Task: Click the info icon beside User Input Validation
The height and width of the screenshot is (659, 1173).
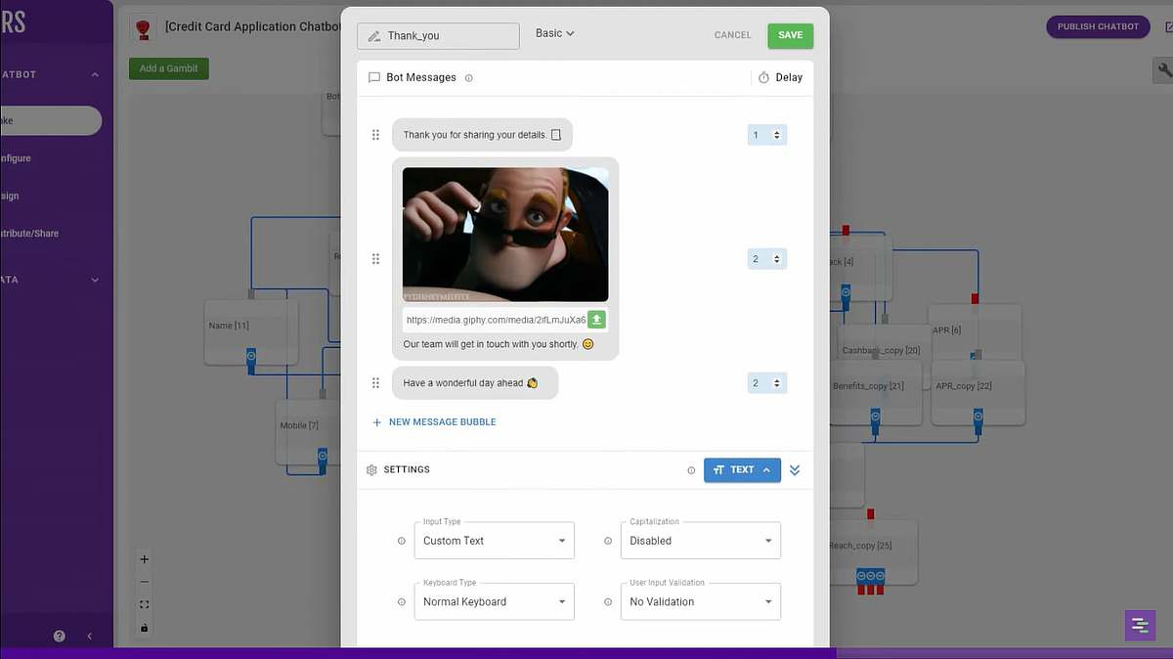Action: (x=608, y=602)
